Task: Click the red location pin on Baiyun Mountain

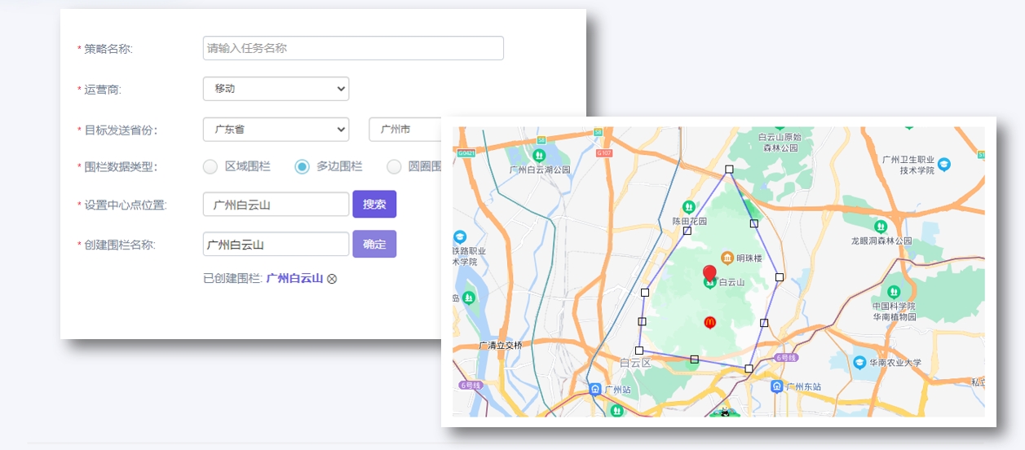Action: coord(709,273)
